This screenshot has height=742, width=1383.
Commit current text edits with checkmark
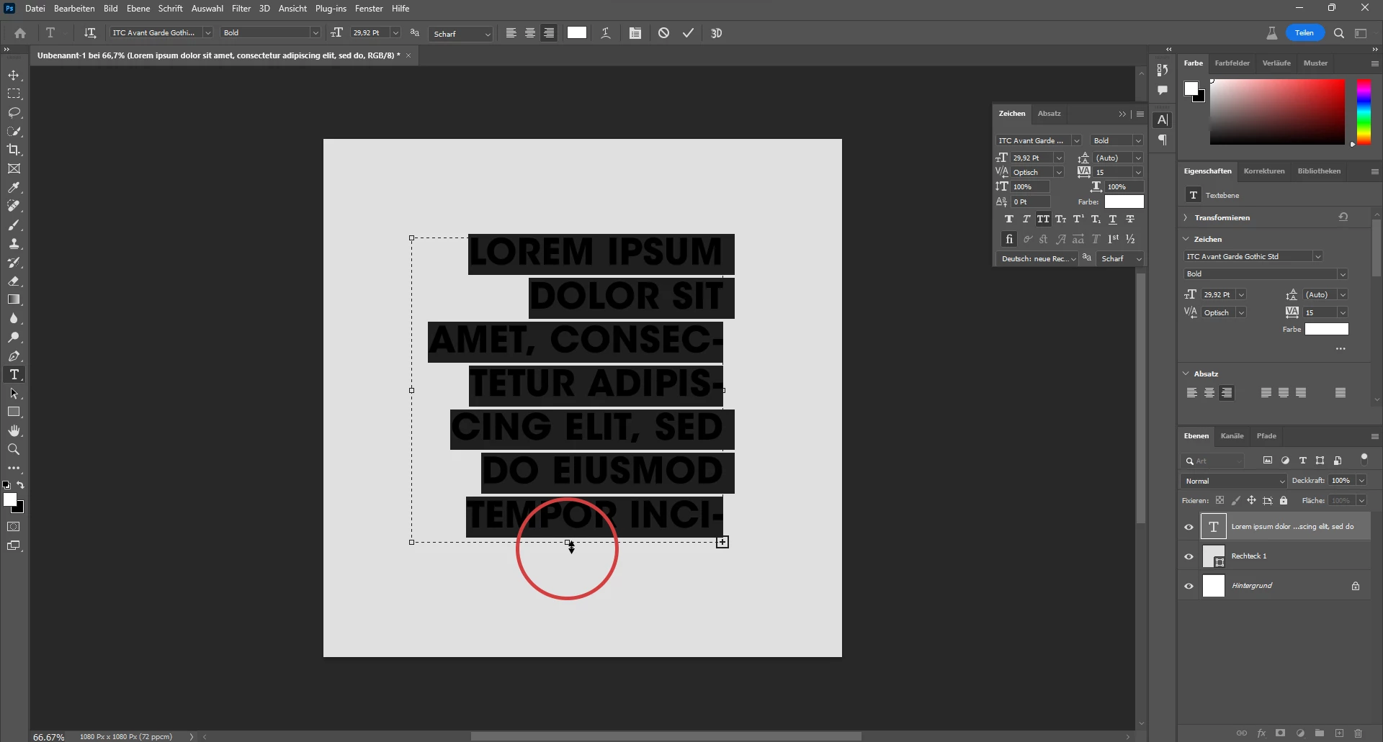[x=689, y=33]
